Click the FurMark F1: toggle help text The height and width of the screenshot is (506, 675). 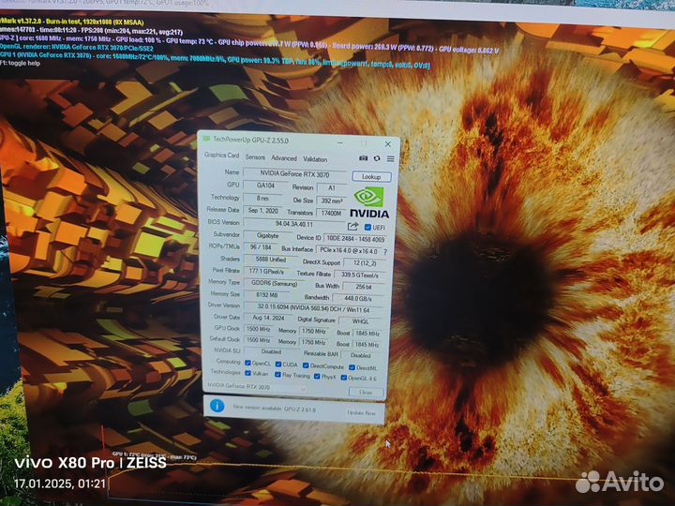(x=20, y=63)
